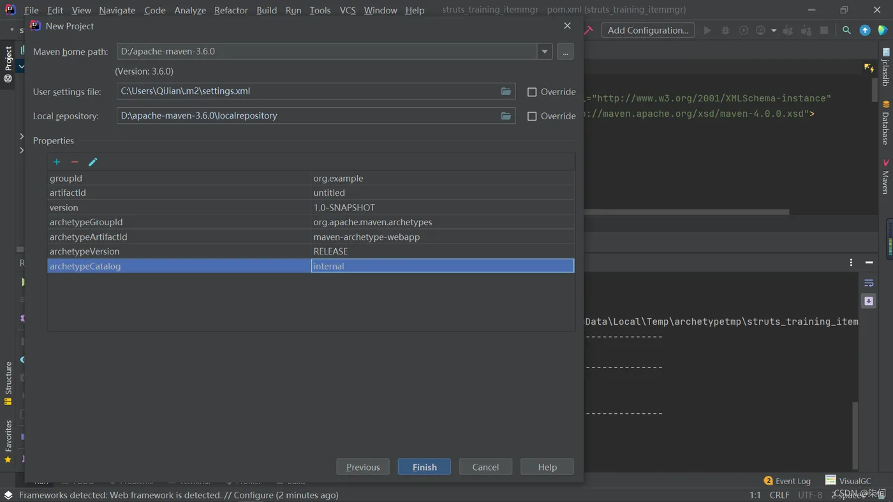This screenshot has height=502, width=893.
Task: Open the VCS menu
Action: click(348, 10)
